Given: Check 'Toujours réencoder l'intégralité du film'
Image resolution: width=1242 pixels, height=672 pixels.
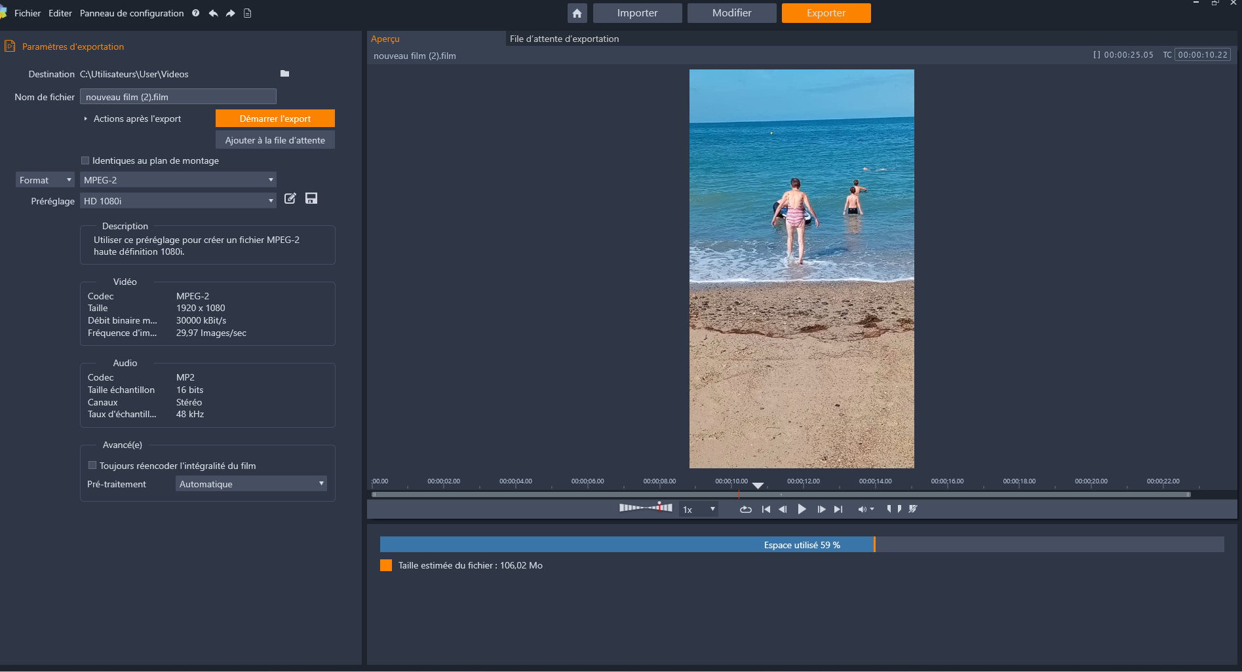Looking at the screenshot, I should 92,465.
